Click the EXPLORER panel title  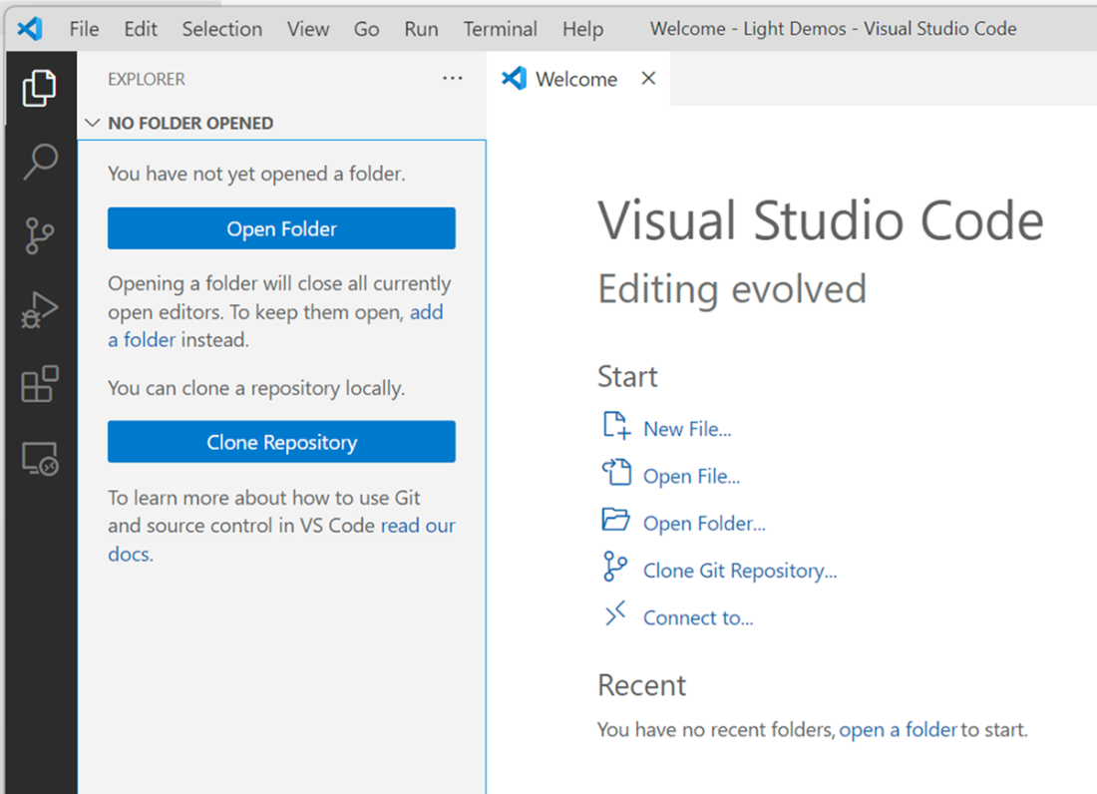tap(147, 79)
